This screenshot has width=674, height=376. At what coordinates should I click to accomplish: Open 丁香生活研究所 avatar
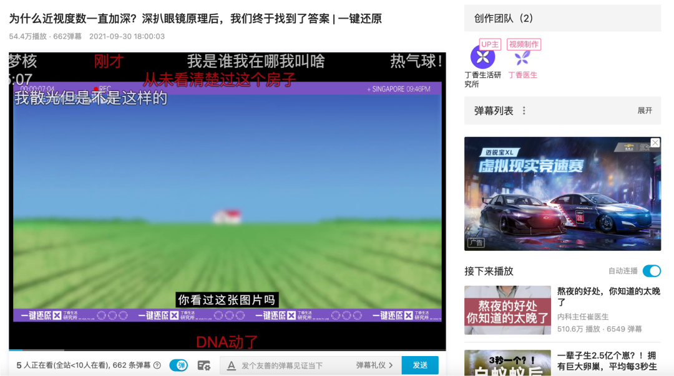pyautogui.click(x=482, y=57)
